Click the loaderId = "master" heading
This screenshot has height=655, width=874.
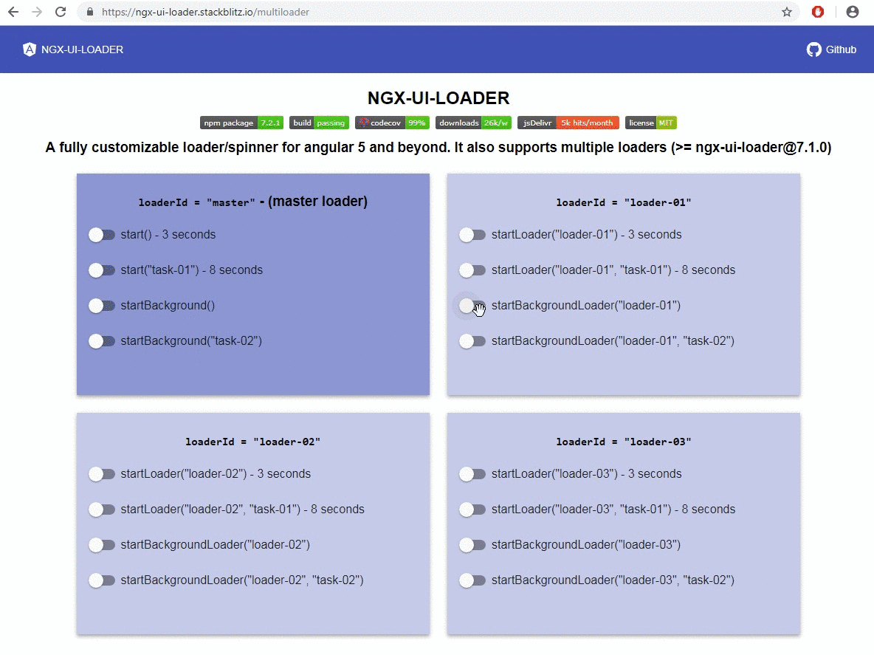(x=253, y=202)
